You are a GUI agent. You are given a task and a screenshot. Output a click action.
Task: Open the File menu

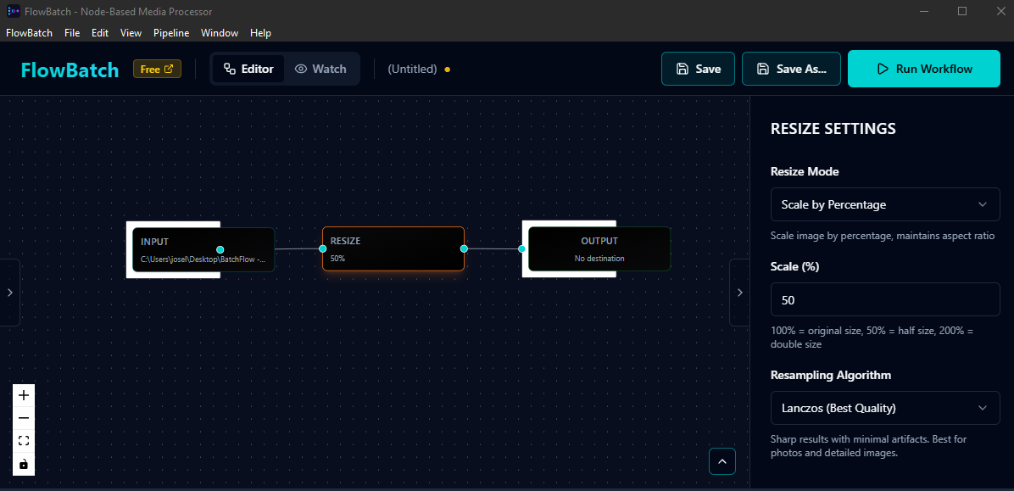point(72,33)
